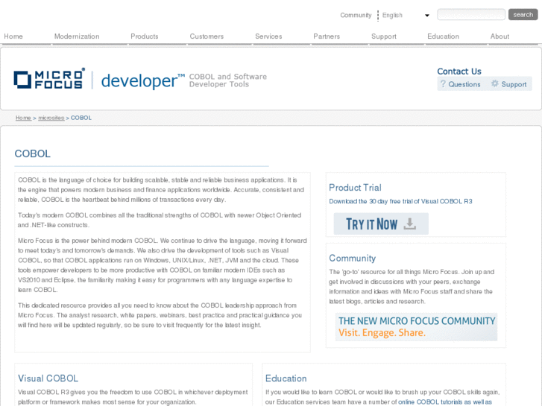Click the search button
The image size is (542, 406).
pos(523,14)
